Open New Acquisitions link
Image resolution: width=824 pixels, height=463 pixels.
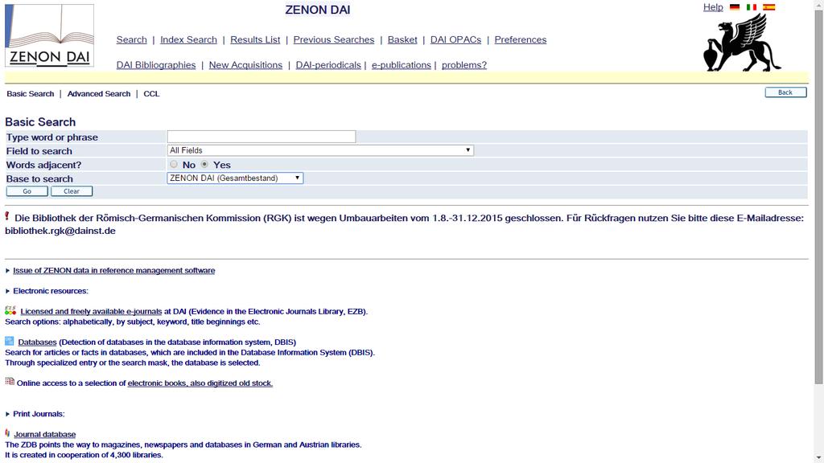245,65
